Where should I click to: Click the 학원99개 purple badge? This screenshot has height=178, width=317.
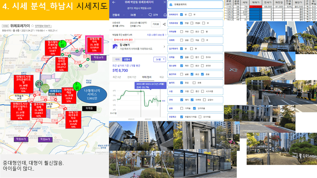click(x=22, y=139)
